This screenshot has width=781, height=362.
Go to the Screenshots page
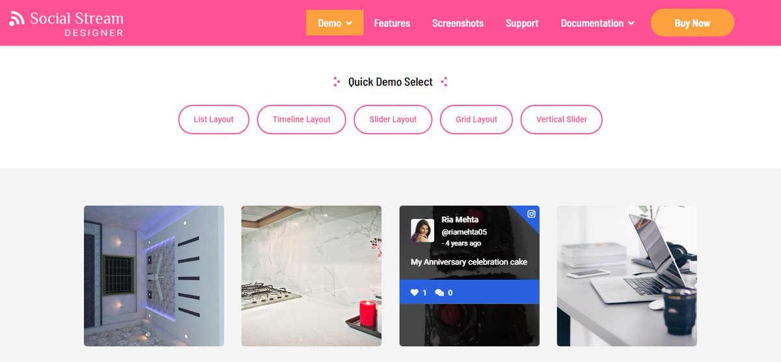458,23
